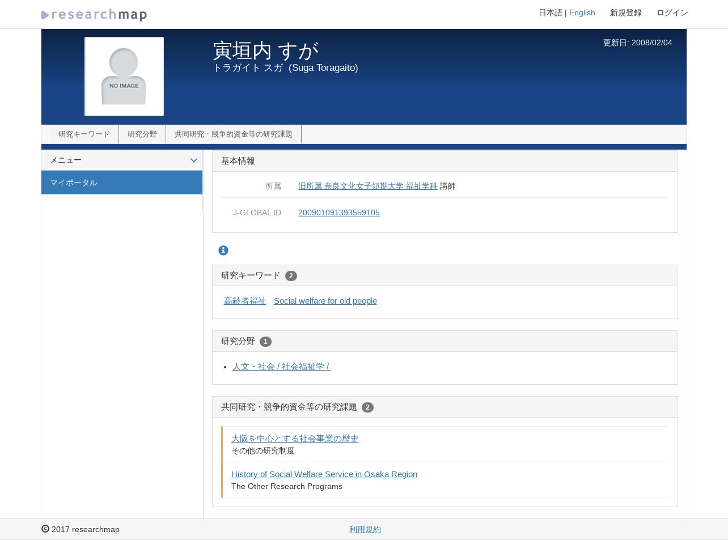Open J-GLOBAL ID 200901091393559105 link
This screenshot has width=728, height=540.
click(x=339, y=212)
